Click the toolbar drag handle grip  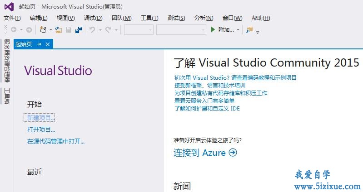[x=5, y=30]
